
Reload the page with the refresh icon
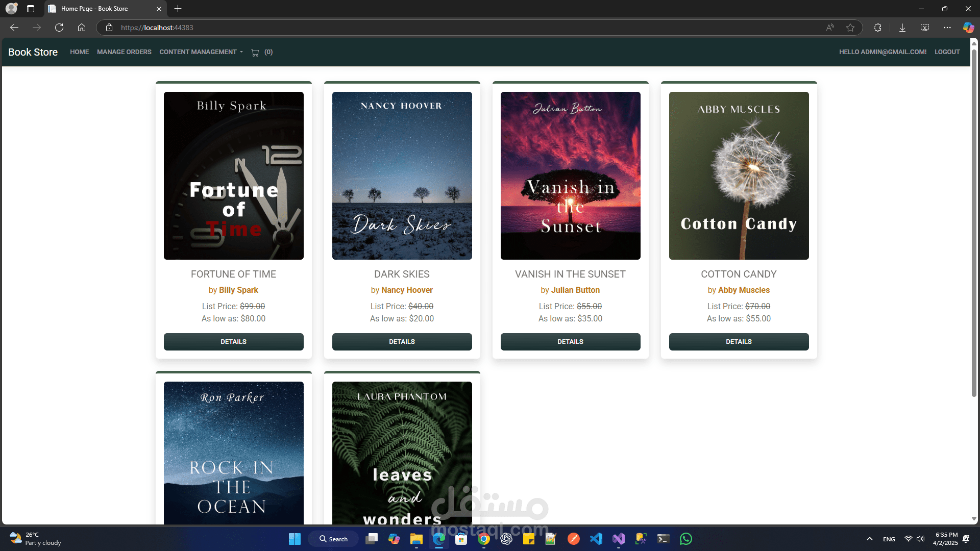point(59,28)
